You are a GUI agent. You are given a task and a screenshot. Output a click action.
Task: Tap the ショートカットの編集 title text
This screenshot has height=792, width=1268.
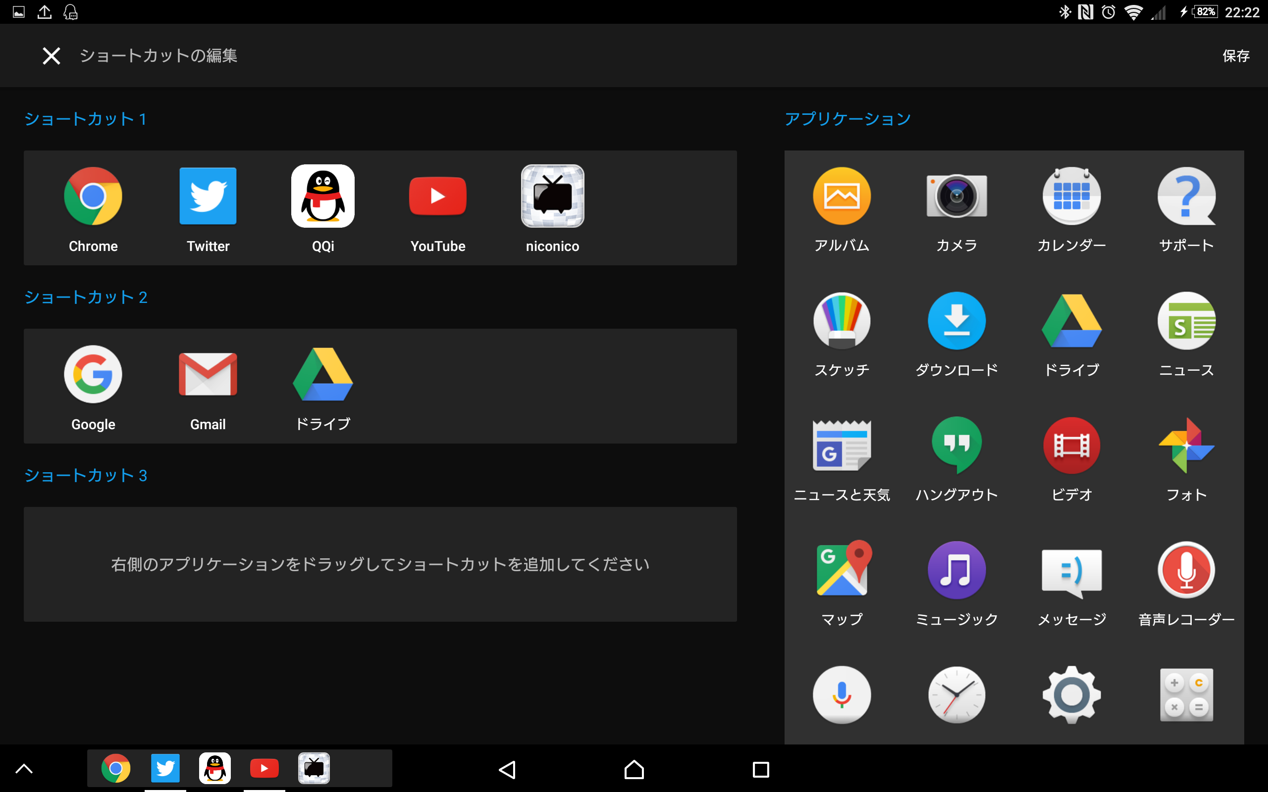pyautogui.click(x=158, y=55)
